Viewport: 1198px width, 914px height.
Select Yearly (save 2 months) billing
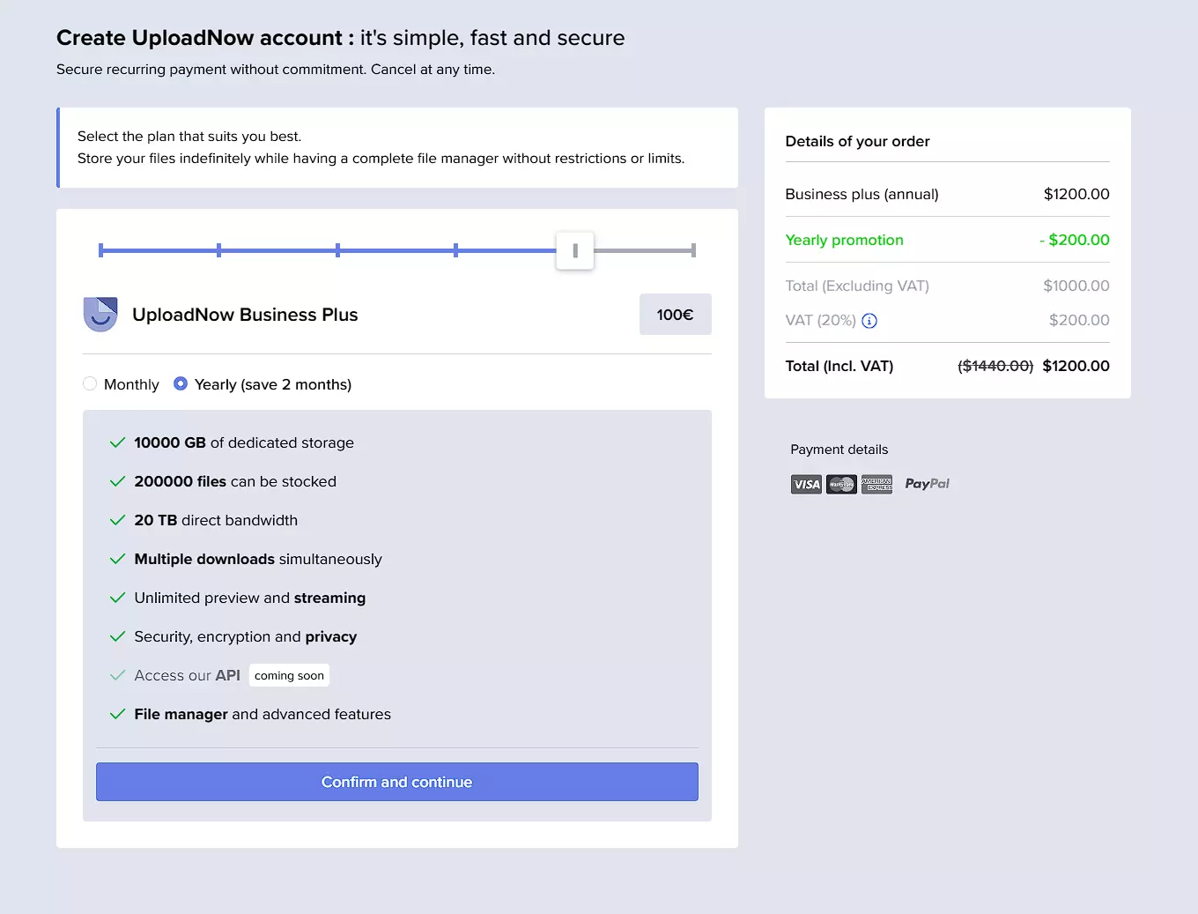point(181,383)
